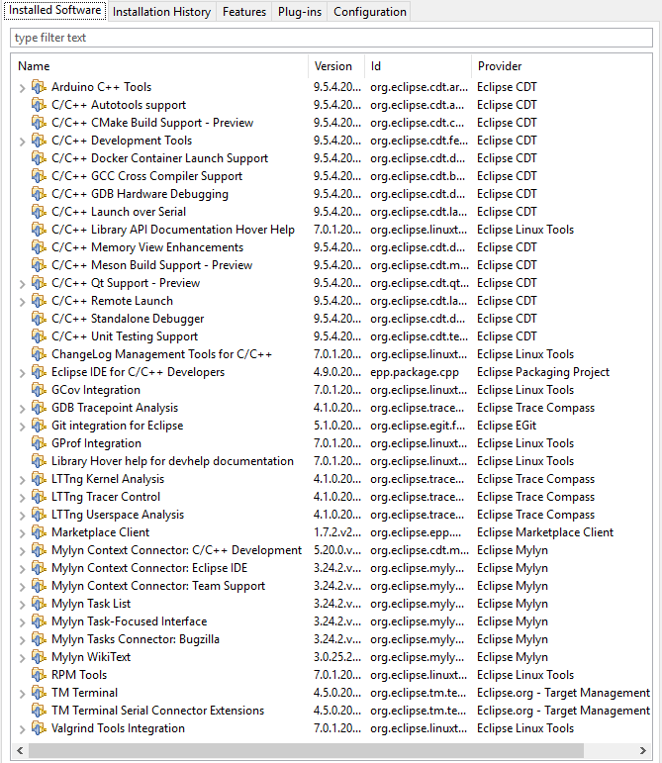The height and width of the screenshot is (763, 662).
Task: Expand the Arduino C++ Tools tree node
Action: tap(23, 87)
